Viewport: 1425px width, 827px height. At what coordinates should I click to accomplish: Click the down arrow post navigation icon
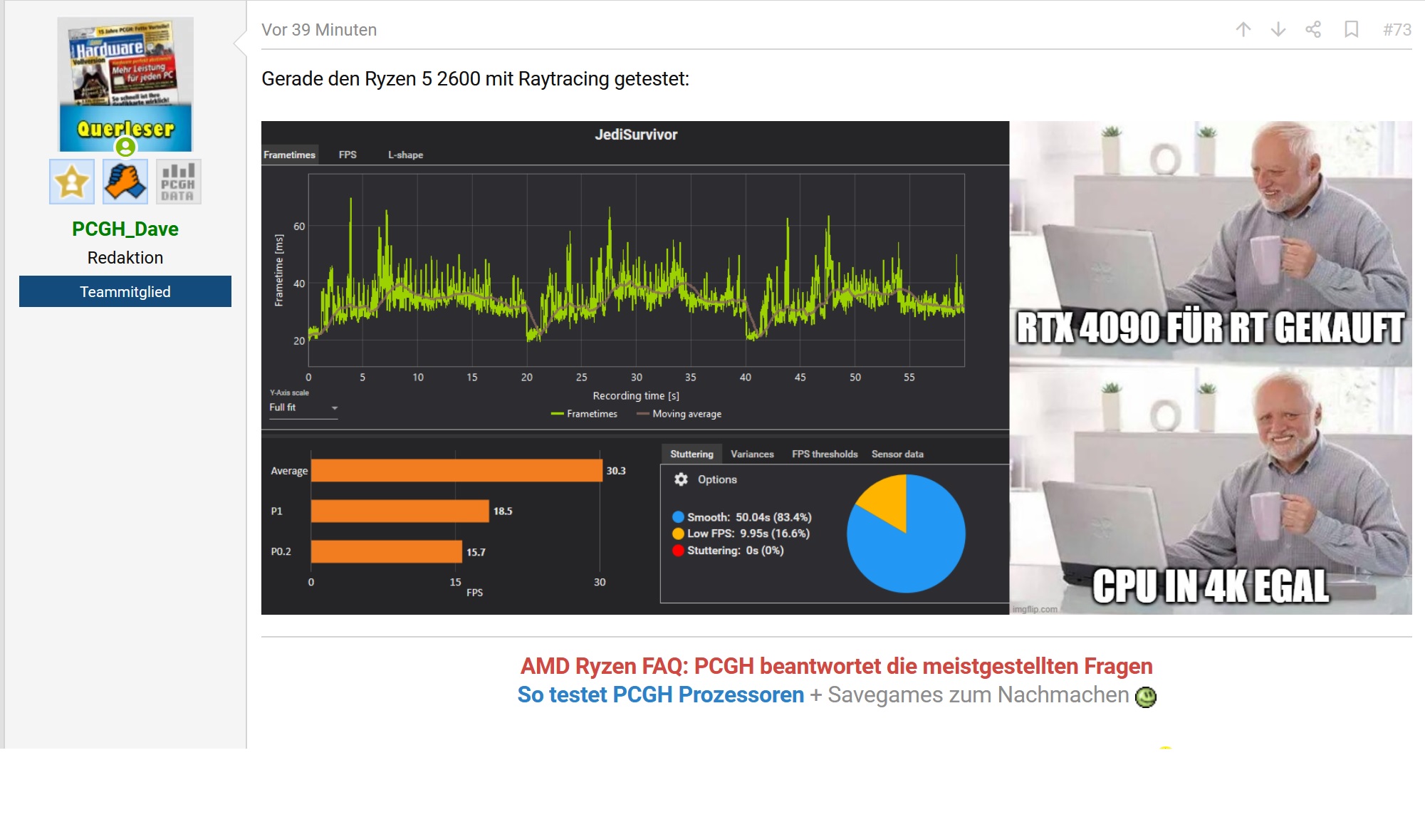click(1278, 29)
